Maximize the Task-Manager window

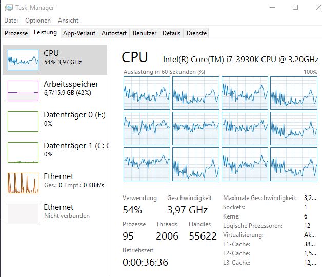pos(295,8)
